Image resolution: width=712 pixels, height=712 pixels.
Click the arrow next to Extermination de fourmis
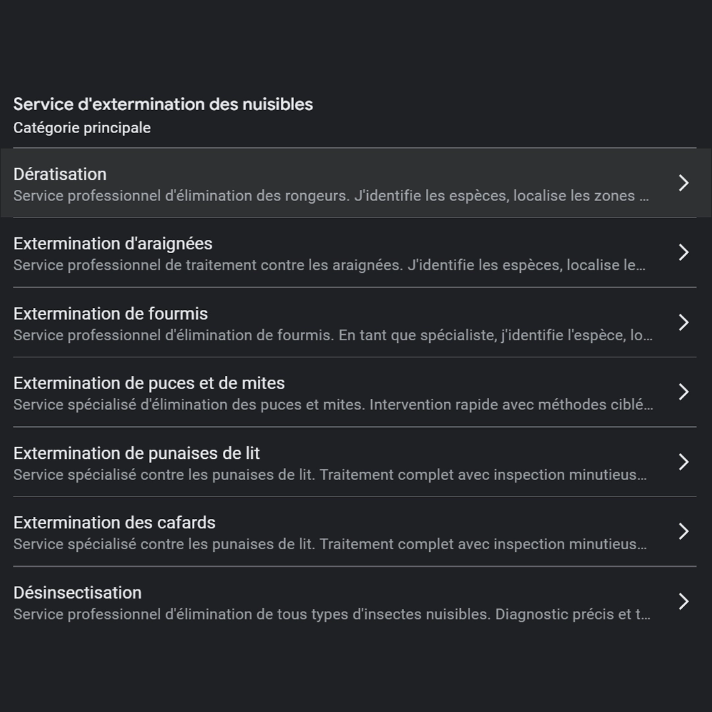pos(684,322)
